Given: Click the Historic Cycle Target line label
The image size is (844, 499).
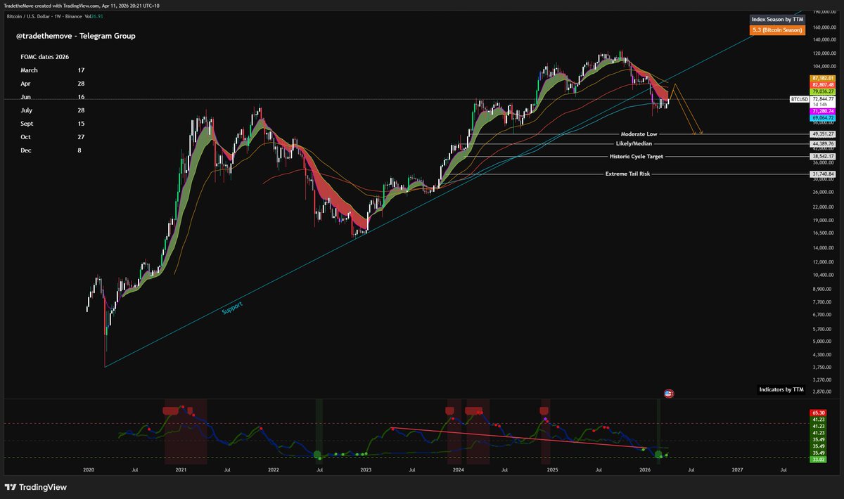Looking at the screenshot, I should coord(636,157).
